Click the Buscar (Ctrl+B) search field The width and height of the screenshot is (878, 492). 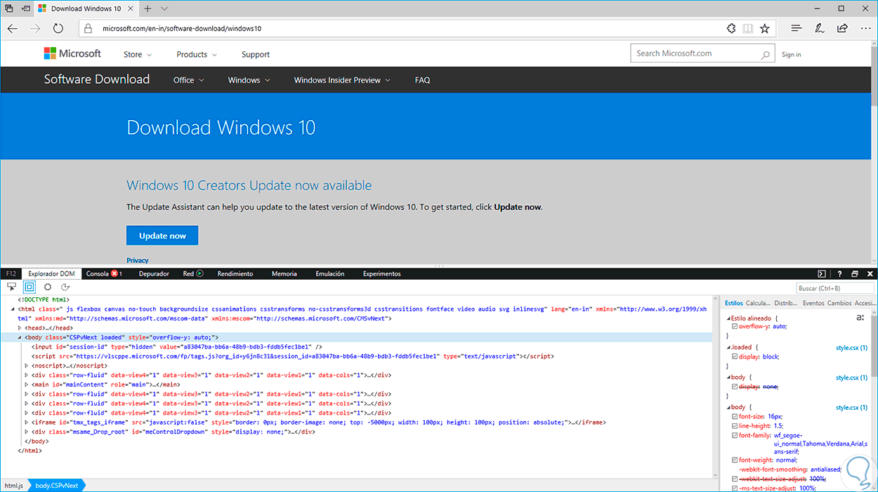834,288
